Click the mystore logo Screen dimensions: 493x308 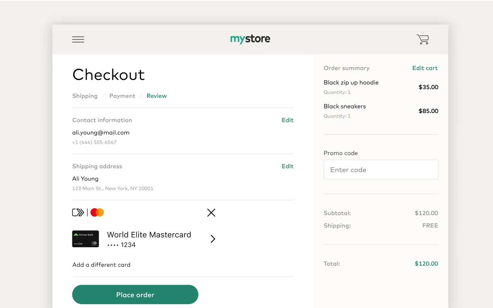point(250,39)
